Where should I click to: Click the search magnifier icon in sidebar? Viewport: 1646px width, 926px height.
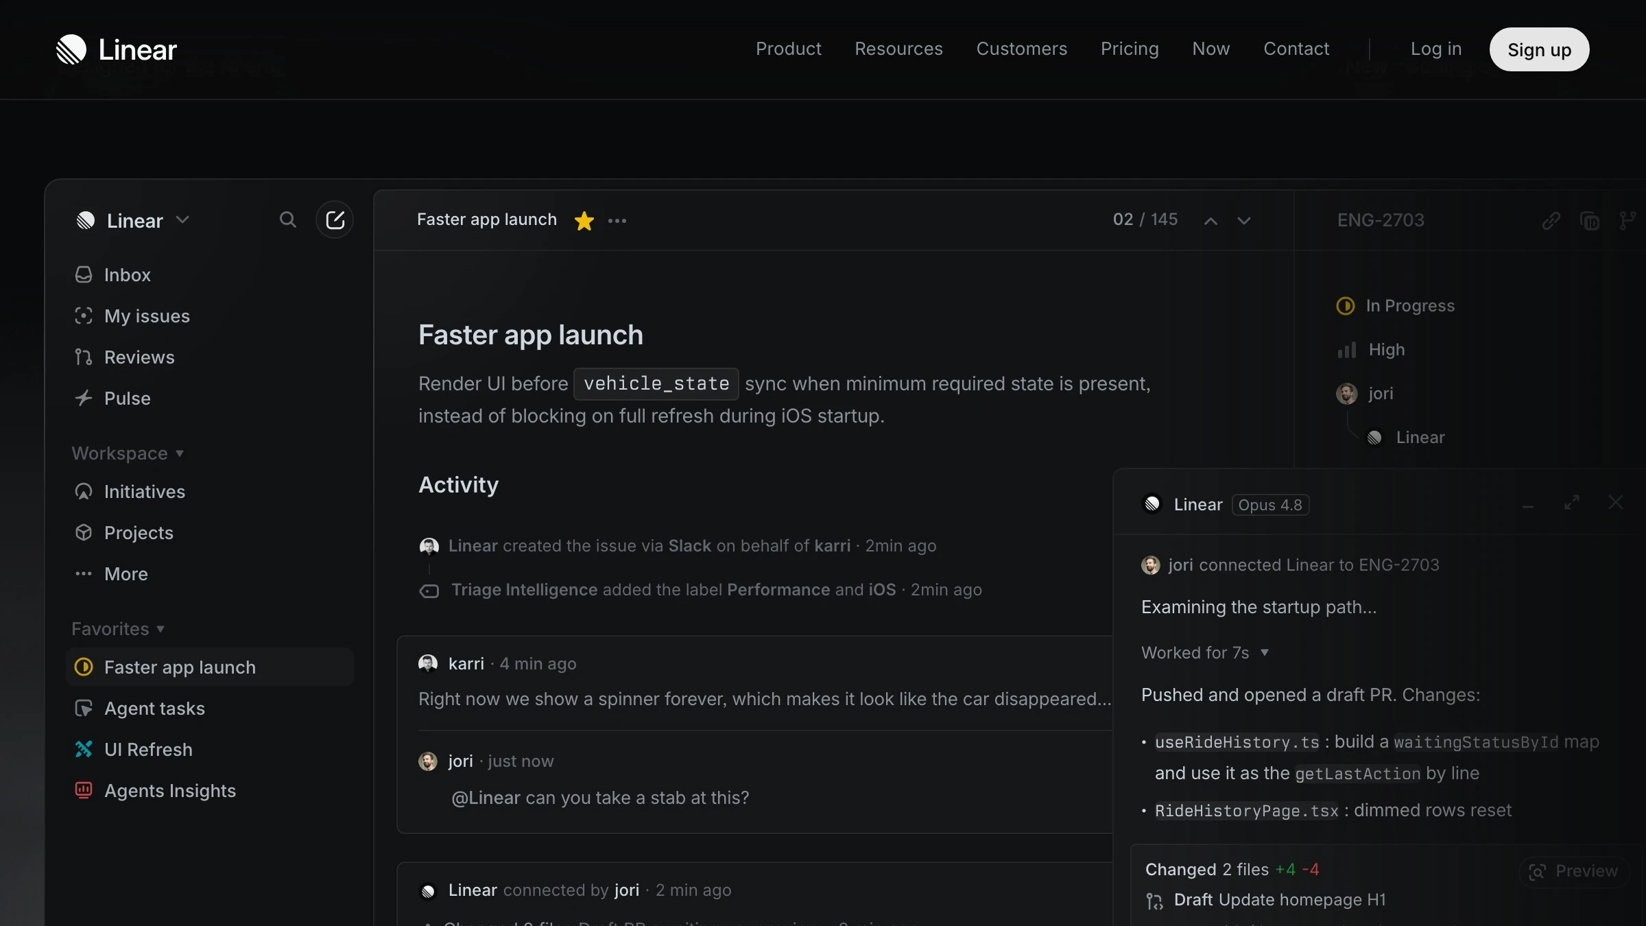coord(288,220)
